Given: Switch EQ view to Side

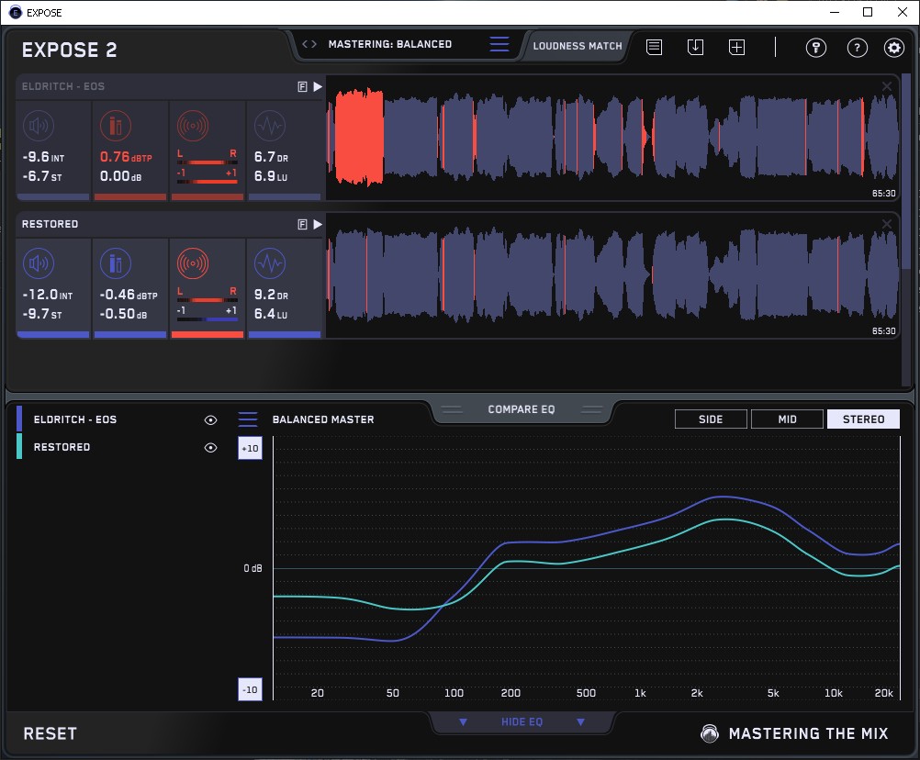Looking at the screenshot, I should (711, 419).
